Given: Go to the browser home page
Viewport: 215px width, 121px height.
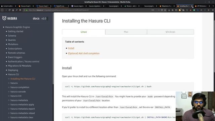Looking at the screenshot, I should coord(13,10).
